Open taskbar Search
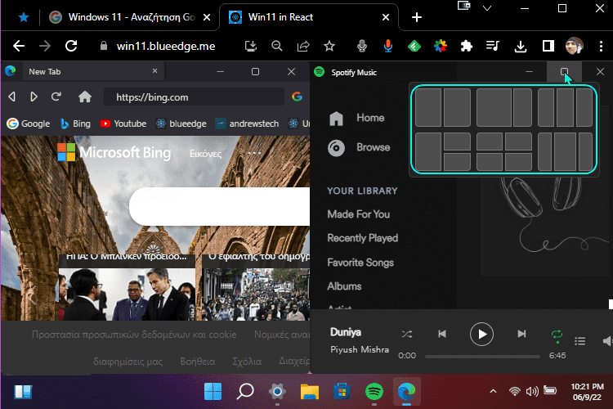The image size is (613, 409). pyautogui.click(x=245, y=391)
